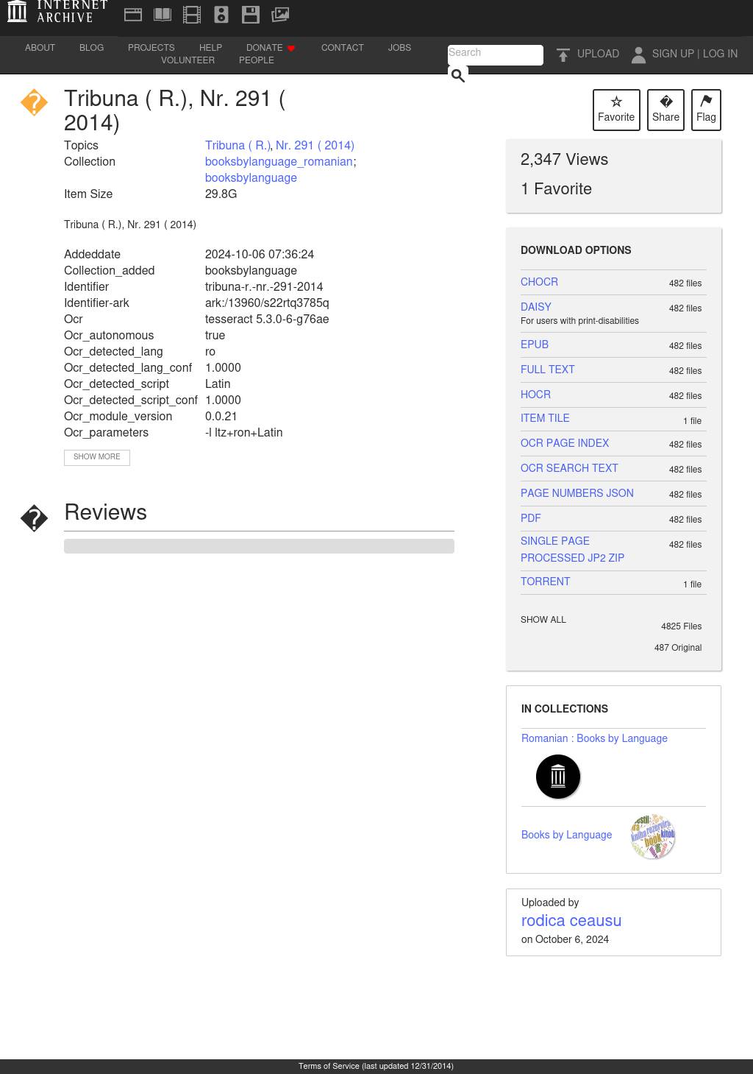This screenshot has width=753, height=1074.
Task: Expand PDF download options
Action: [531, 518]
